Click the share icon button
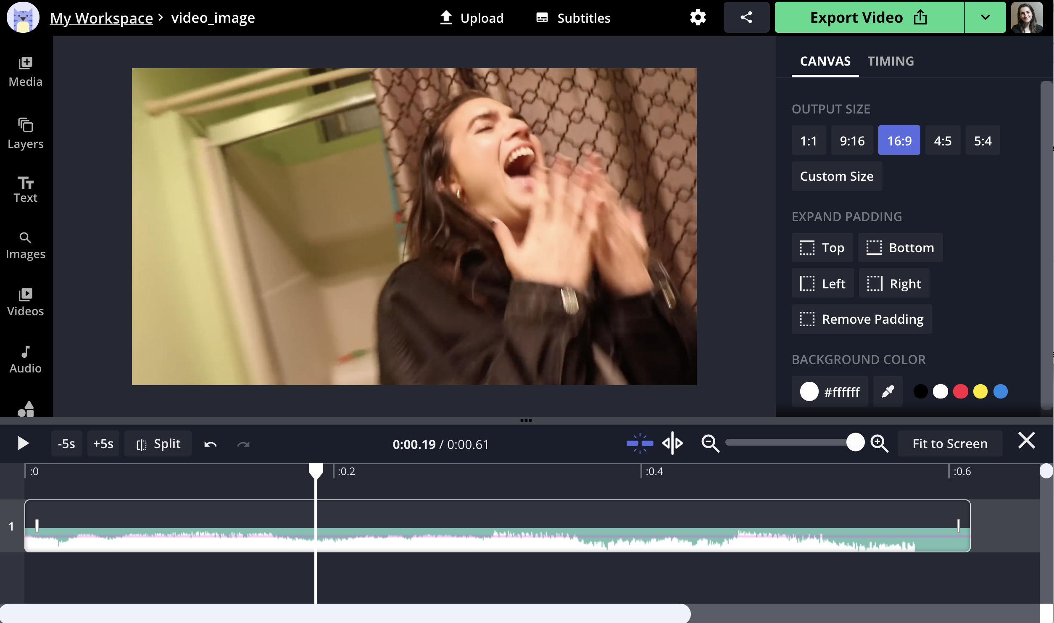 [x=746, y=17]
